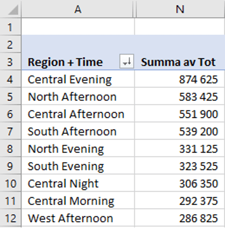Select the South Afternoon cell
This screenshot has width=225, height=228.
coord(78,131)
